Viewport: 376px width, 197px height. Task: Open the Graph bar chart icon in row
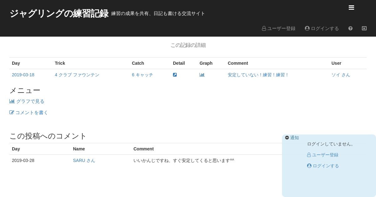(202, 75)
